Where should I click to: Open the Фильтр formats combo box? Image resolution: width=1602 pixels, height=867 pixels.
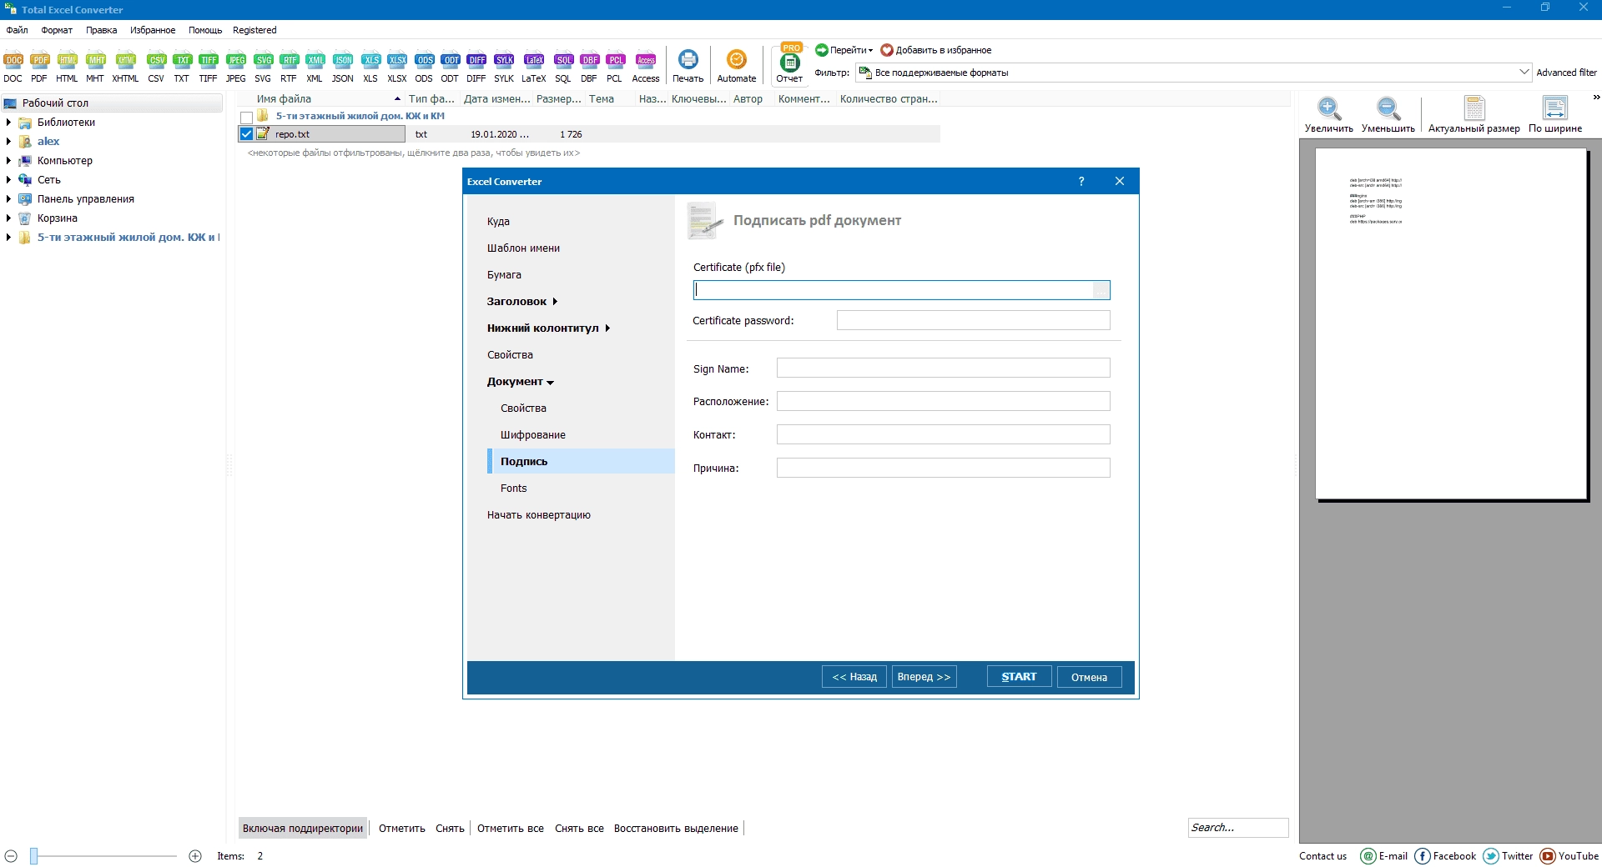[x=1194, y=73]
